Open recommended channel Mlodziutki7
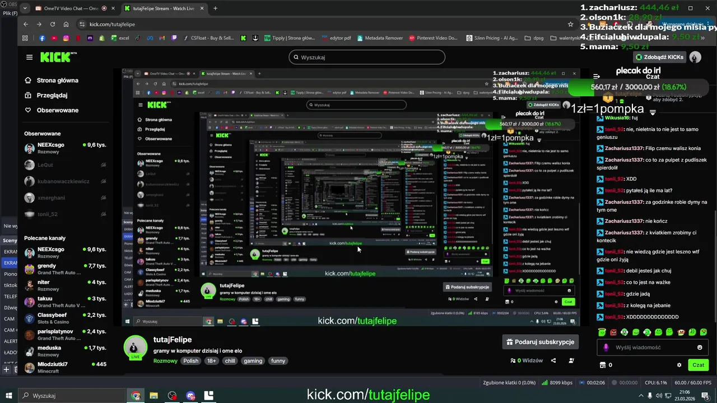Viewport: 717px width, 403px height. click(x=65, y=367)
